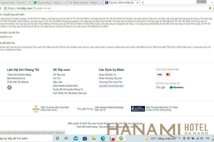Screen dimensions: 214x142
Task: Click the Windows search box on taskbar
Action: [26, 138]
